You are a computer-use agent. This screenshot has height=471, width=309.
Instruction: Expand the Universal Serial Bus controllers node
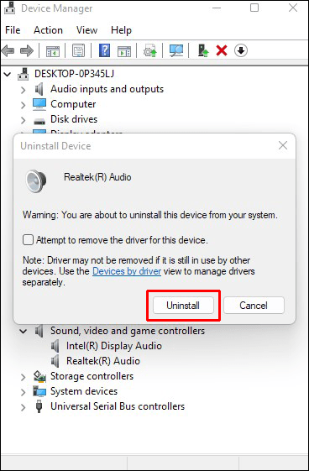pyautogui.click(x=24, y=407)
